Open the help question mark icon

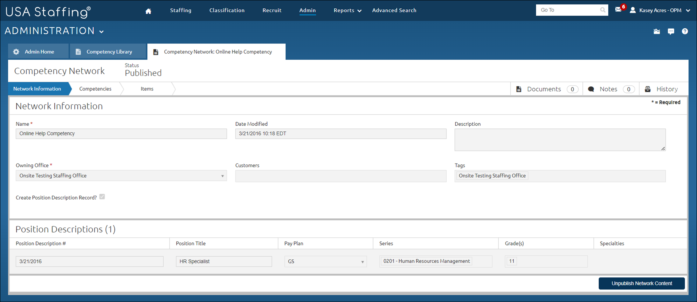coord(685,31)
